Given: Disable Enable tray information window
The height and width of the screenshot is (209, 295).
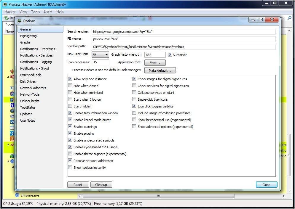Looking at the screenshot, I should [x=70, y=113].
